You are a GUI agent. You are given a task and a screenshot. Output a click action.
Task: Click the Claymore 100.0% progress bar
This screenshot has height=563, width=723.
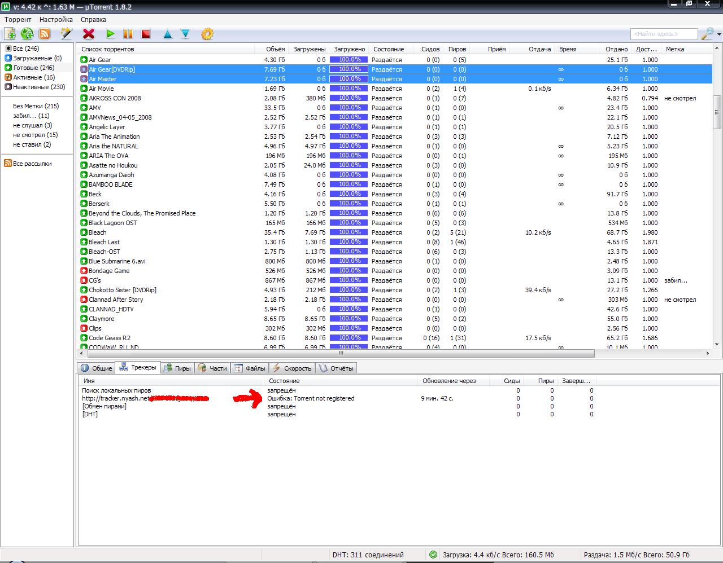point(349,319)
